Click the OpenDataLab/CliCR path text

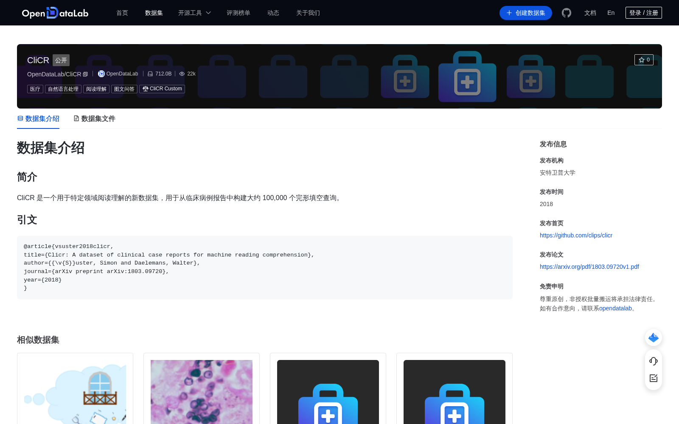[x=54, y=74]
